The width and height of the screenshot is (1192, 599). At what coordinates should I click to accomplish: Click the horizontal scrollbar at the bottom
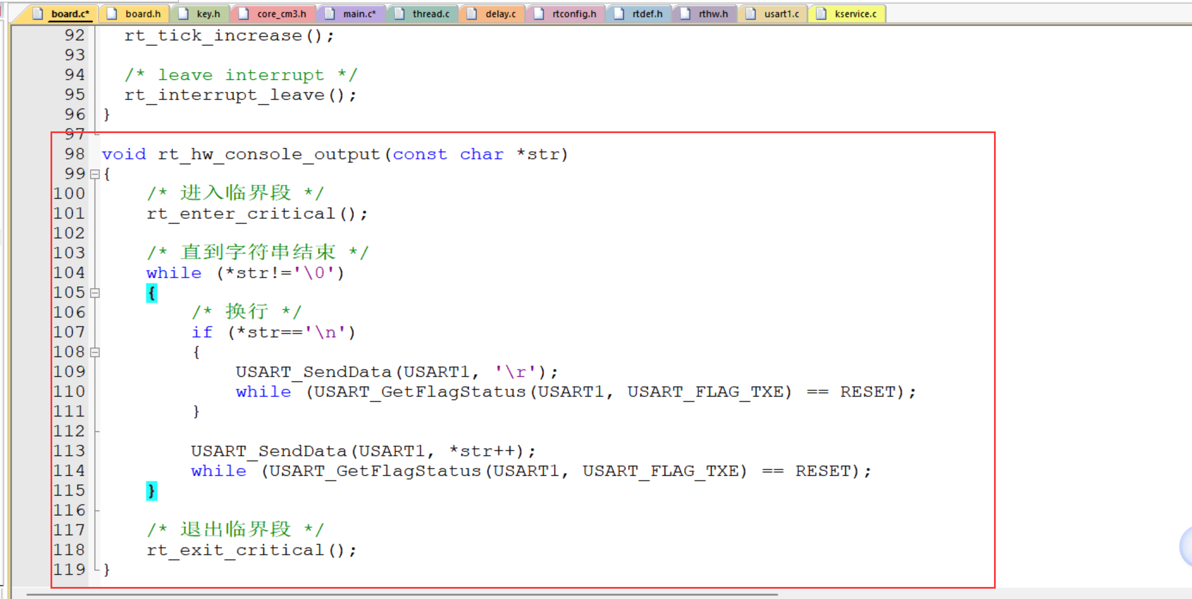click(402, 594)
